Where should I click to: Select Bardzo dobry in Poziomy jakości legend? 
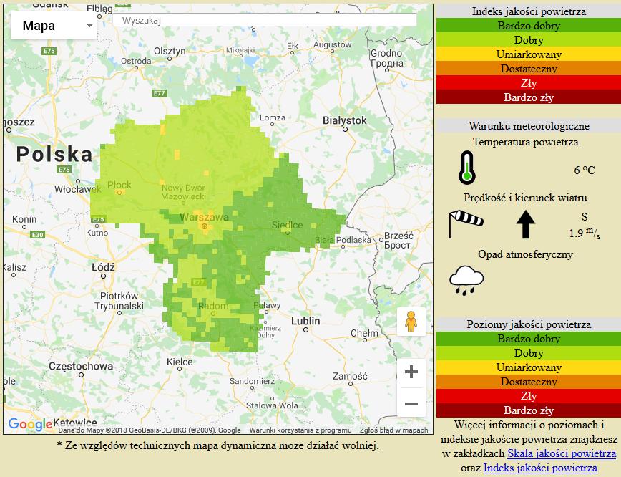click(x=529, y=339)
